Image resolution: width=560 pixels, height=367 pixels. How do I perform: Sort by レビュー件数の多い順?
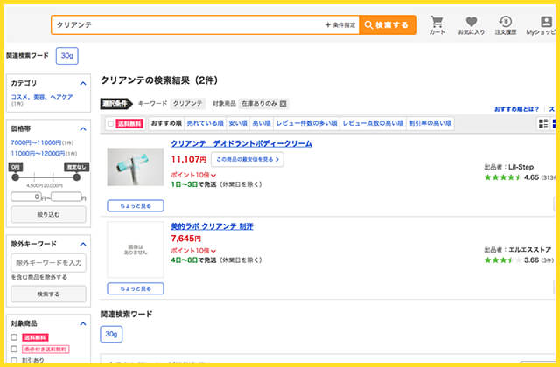pos(307,123)
